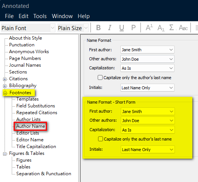Apply Underline formatting from toolbar
Image resolution: width=198 pixels, height=182 pixels.
tap(122, 28)
